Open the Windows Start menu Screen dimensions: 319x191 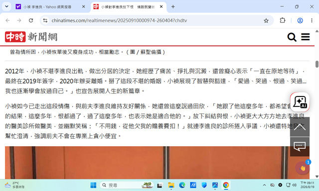click(93, 185)
